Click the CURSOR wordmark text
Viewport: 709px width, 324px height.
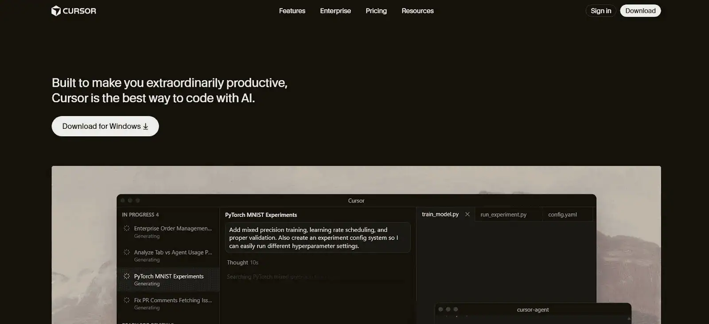click(79, 11)
